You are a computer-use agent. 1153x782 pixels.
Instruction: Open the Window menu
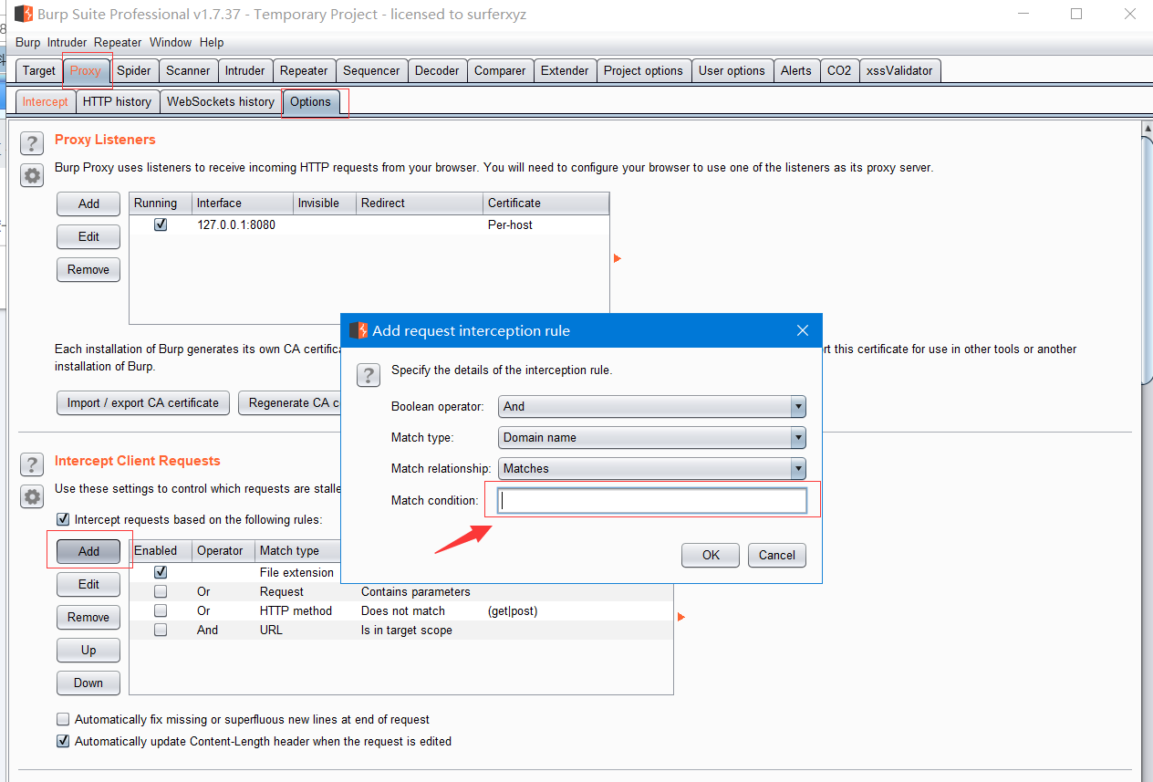point(171,42)
